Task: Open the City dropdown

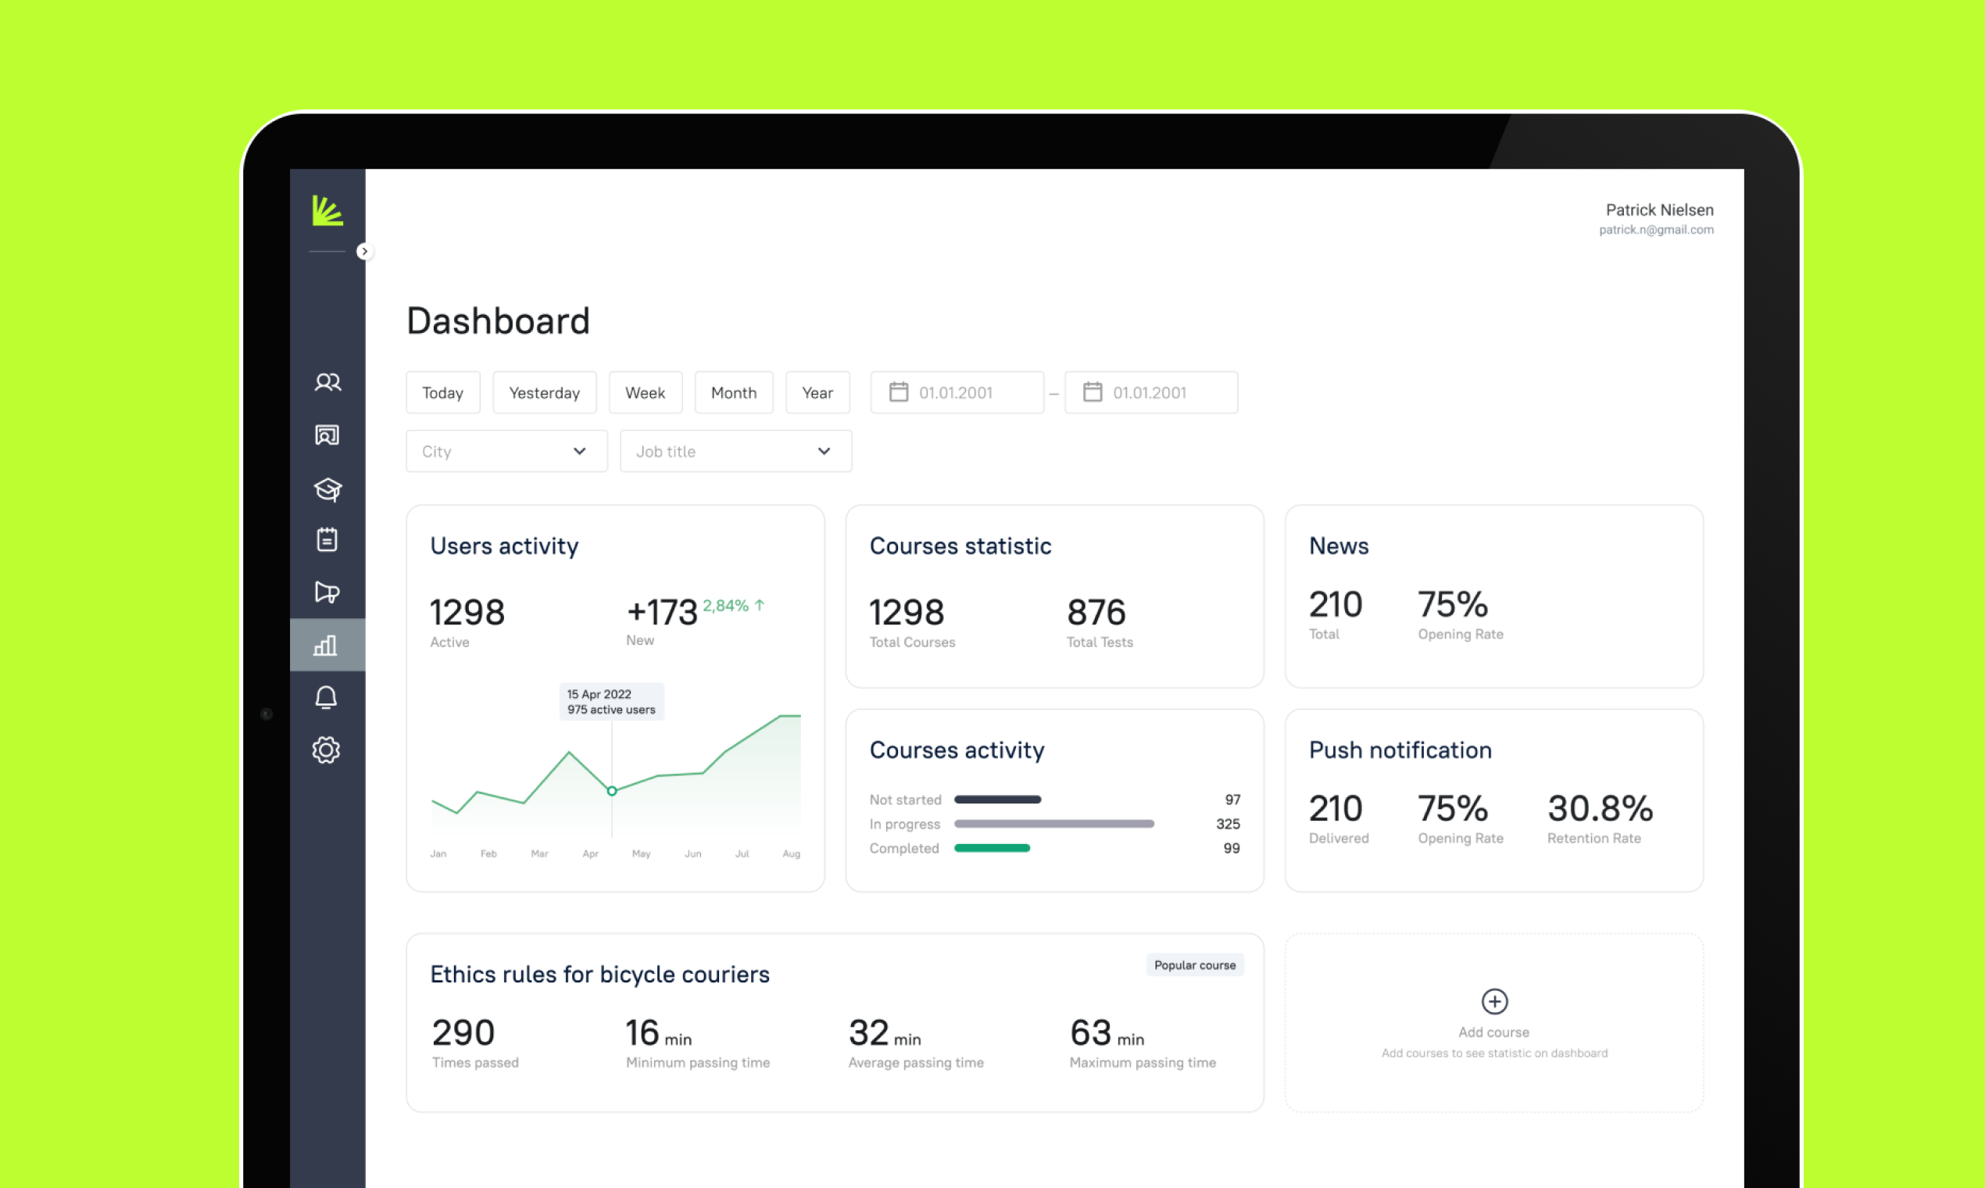Action: click(x=506, y=452)
